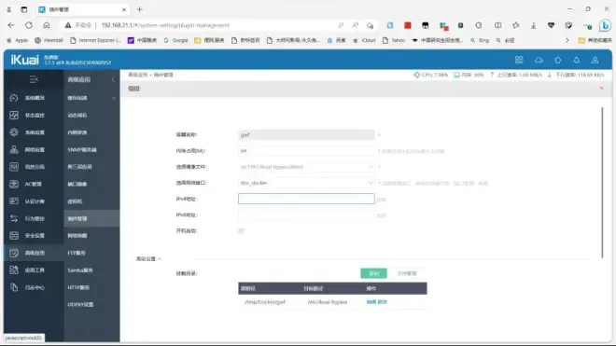Open notifications bell in iKuai header
Screen dimensions: 616x346
(x=576, y=60)
